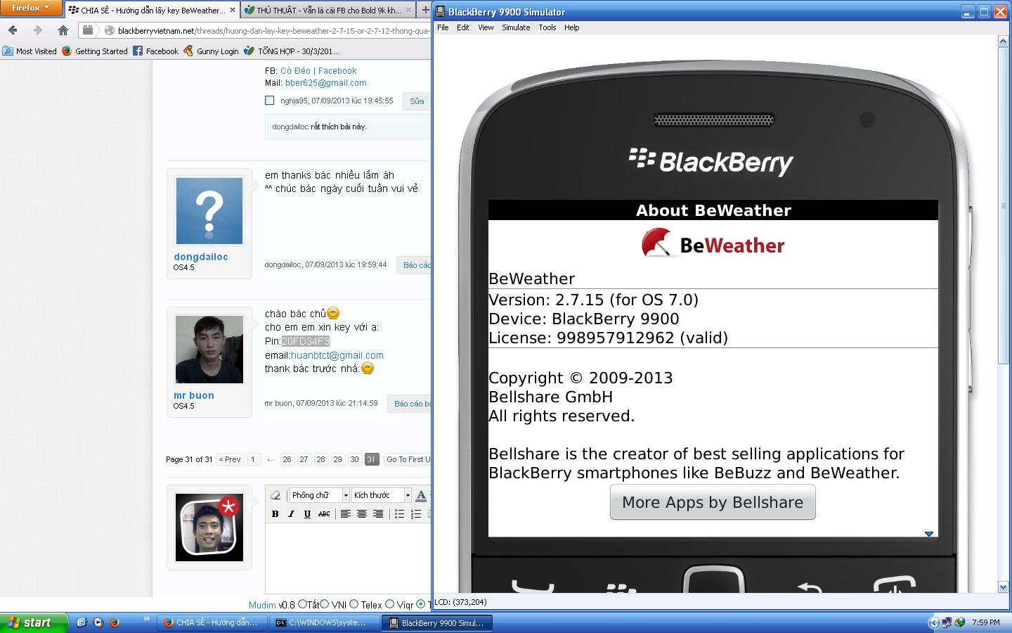
Task: Click inside the reply text area
Action: point(348,559)
